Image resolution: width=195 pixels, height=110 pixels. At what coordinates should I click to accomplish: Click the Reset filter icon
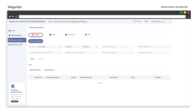pyautogui.click(x=38, y=59)
